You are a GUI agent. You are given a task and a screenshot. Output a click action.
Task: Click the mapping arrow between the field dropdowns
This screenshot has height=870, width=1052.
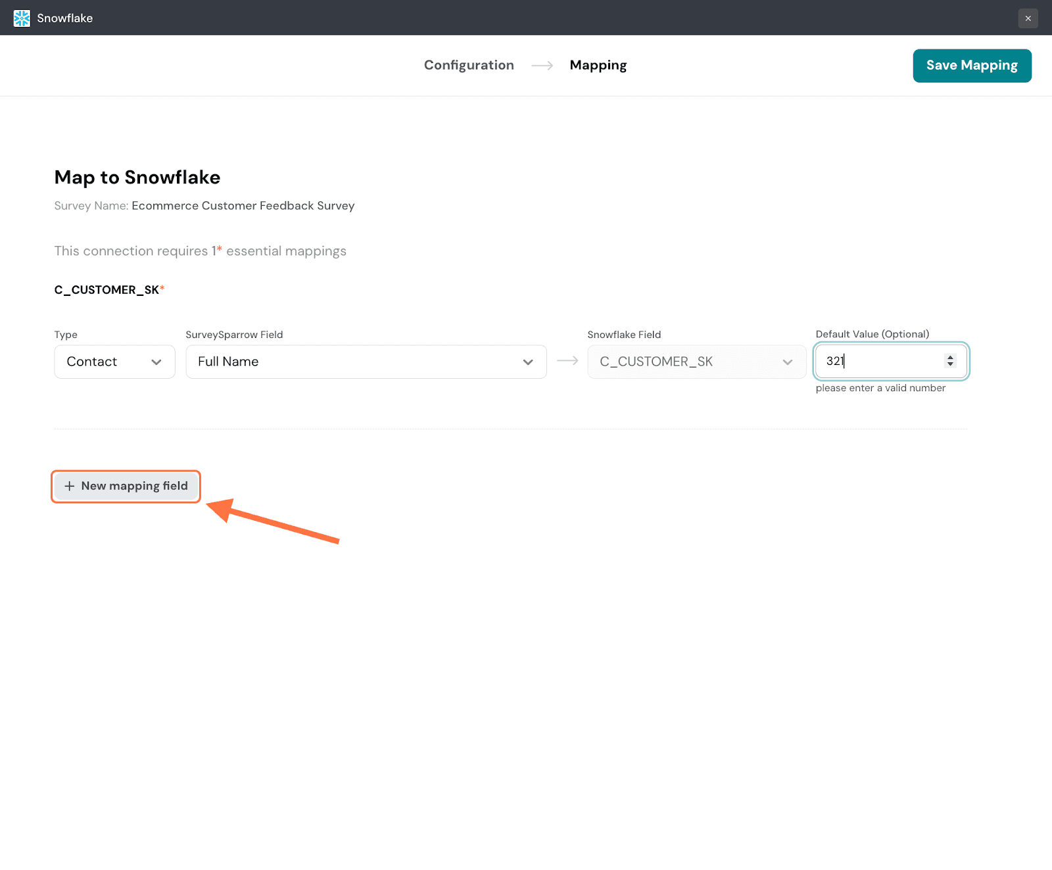click(x=567, y=361)
